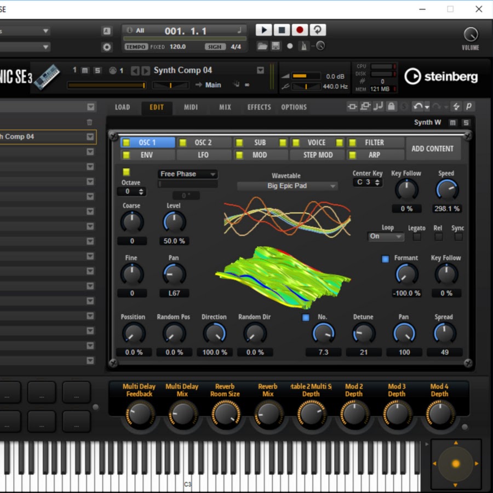Enable the Legato checkbox
This screenshot has width=493, height=493.
point(417,237)
